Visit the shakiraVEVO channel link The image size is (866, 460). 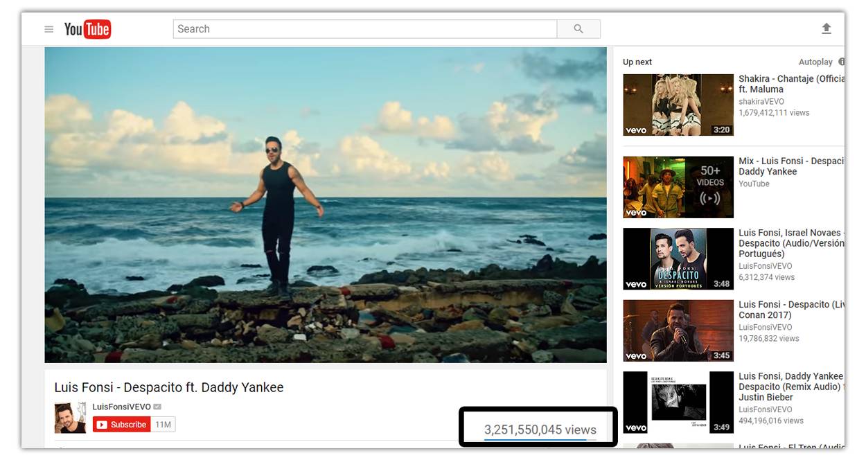point(761,101)
